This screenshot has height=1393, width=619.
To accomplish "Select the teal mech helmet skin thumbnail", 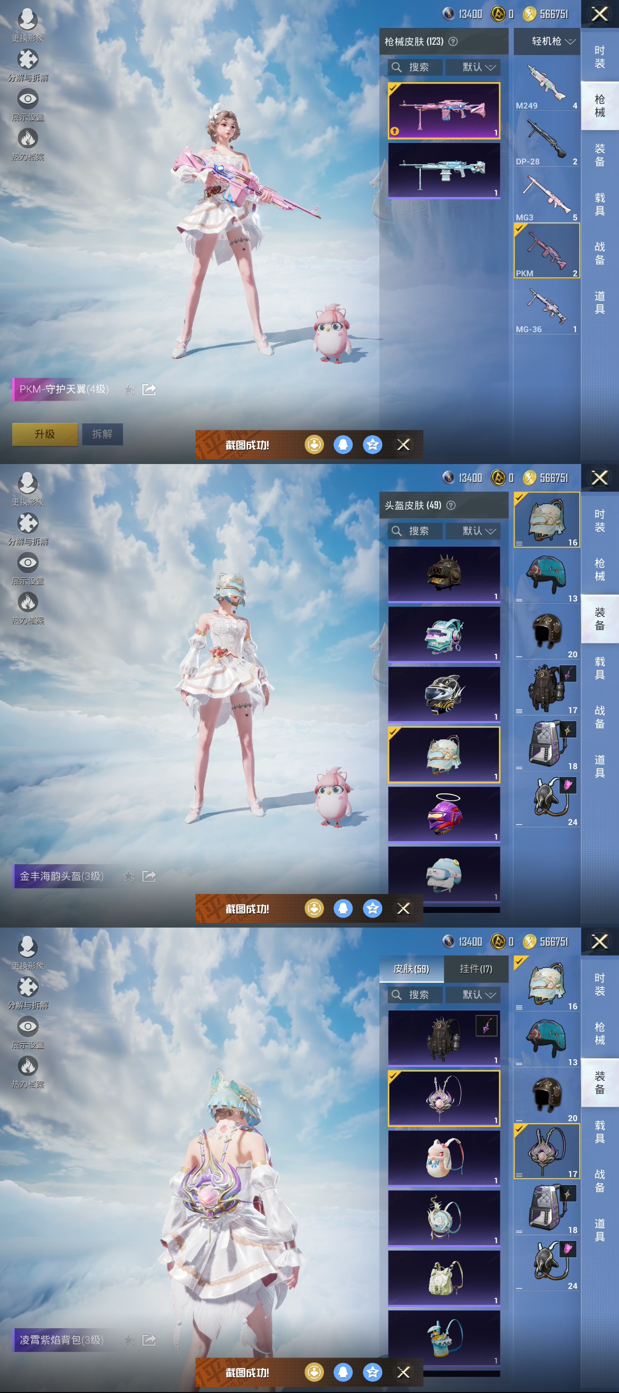I will click(444, 634).
